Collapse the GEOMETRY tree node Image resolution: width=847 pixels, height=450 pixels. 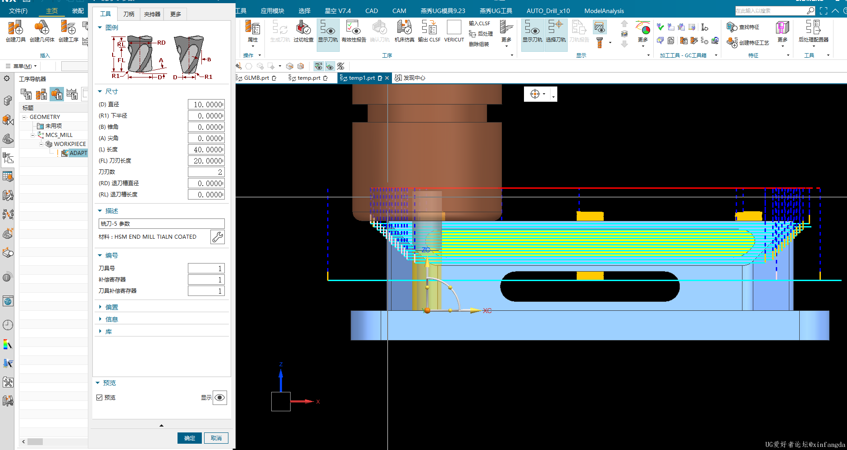(x=24, y=117)
